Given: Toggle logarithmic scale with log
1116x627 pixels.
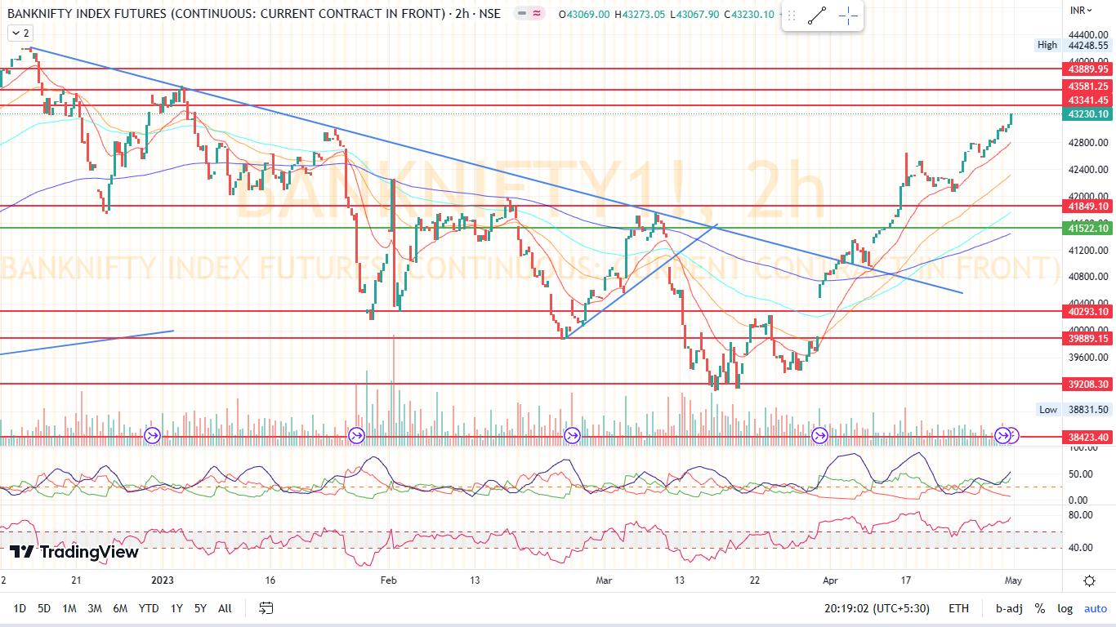Looking at the screenshot, I should click(x=1065, y=608).
